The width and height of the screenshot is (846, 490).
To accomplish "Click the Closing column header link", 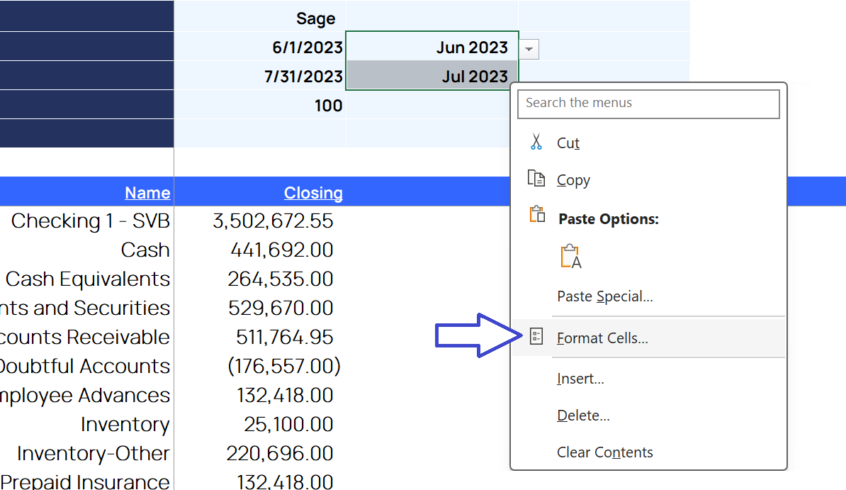I will [x=313, y=193].
